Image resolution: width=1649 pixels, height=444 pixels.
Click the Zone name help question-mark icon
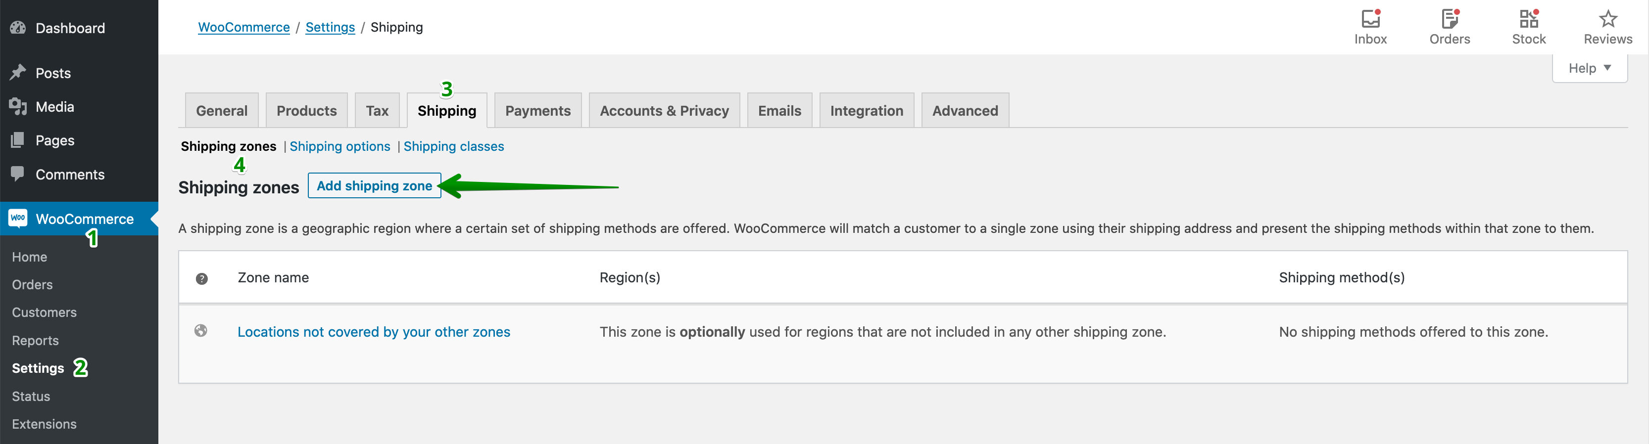tap(201, 278)
